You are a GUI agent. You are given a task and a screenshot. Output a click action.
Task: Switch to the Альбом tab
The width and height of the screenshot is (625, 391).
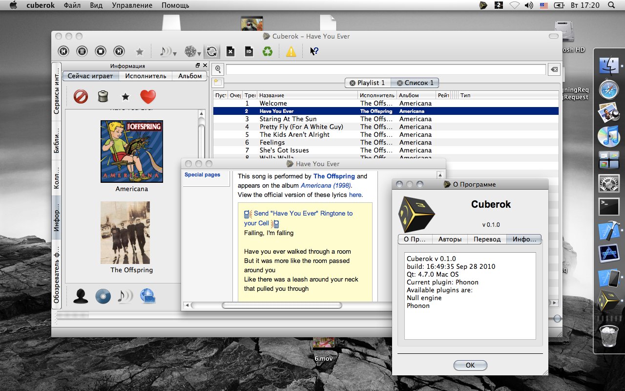coord(190,76)
